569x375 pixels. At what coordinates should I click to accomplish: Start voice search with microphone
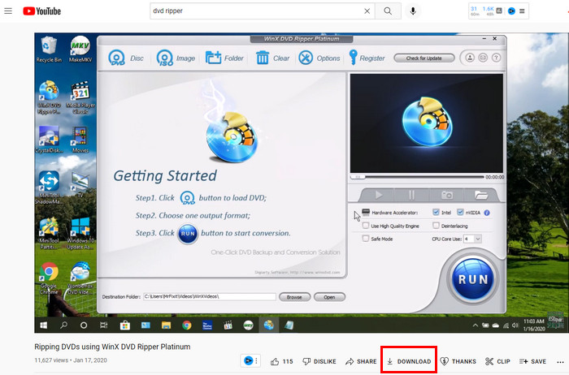[x=413, y=11]
